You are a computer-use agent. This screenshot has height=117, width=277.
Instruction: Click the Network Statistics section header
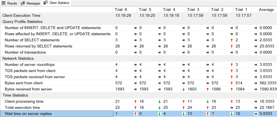coord(18,58)
